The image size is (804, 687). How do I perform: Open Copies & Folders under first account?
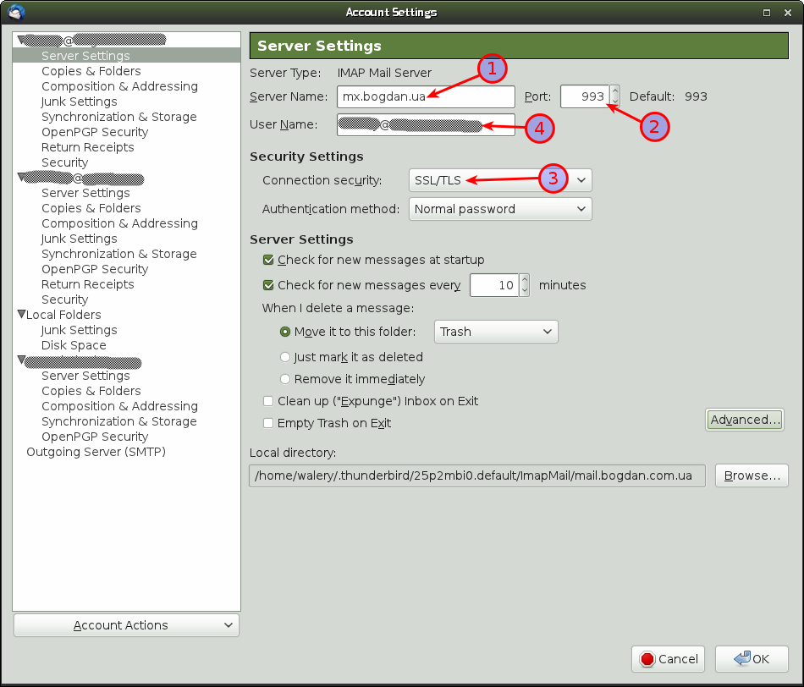[x=91, y=71]
